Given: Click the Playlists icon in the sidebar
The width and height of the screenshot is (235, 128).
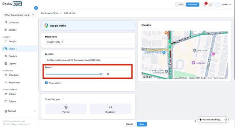Looking at the screenshot, I should pos(6,56).
